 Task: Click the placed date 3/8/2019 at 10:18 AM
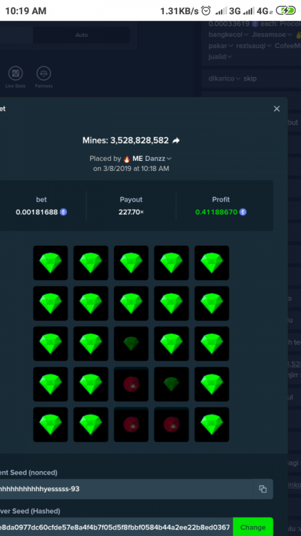tap(131, 169)
